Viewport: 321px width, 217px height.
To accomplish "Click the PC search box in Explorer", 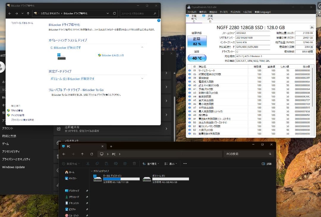I will tap(249, 154).
